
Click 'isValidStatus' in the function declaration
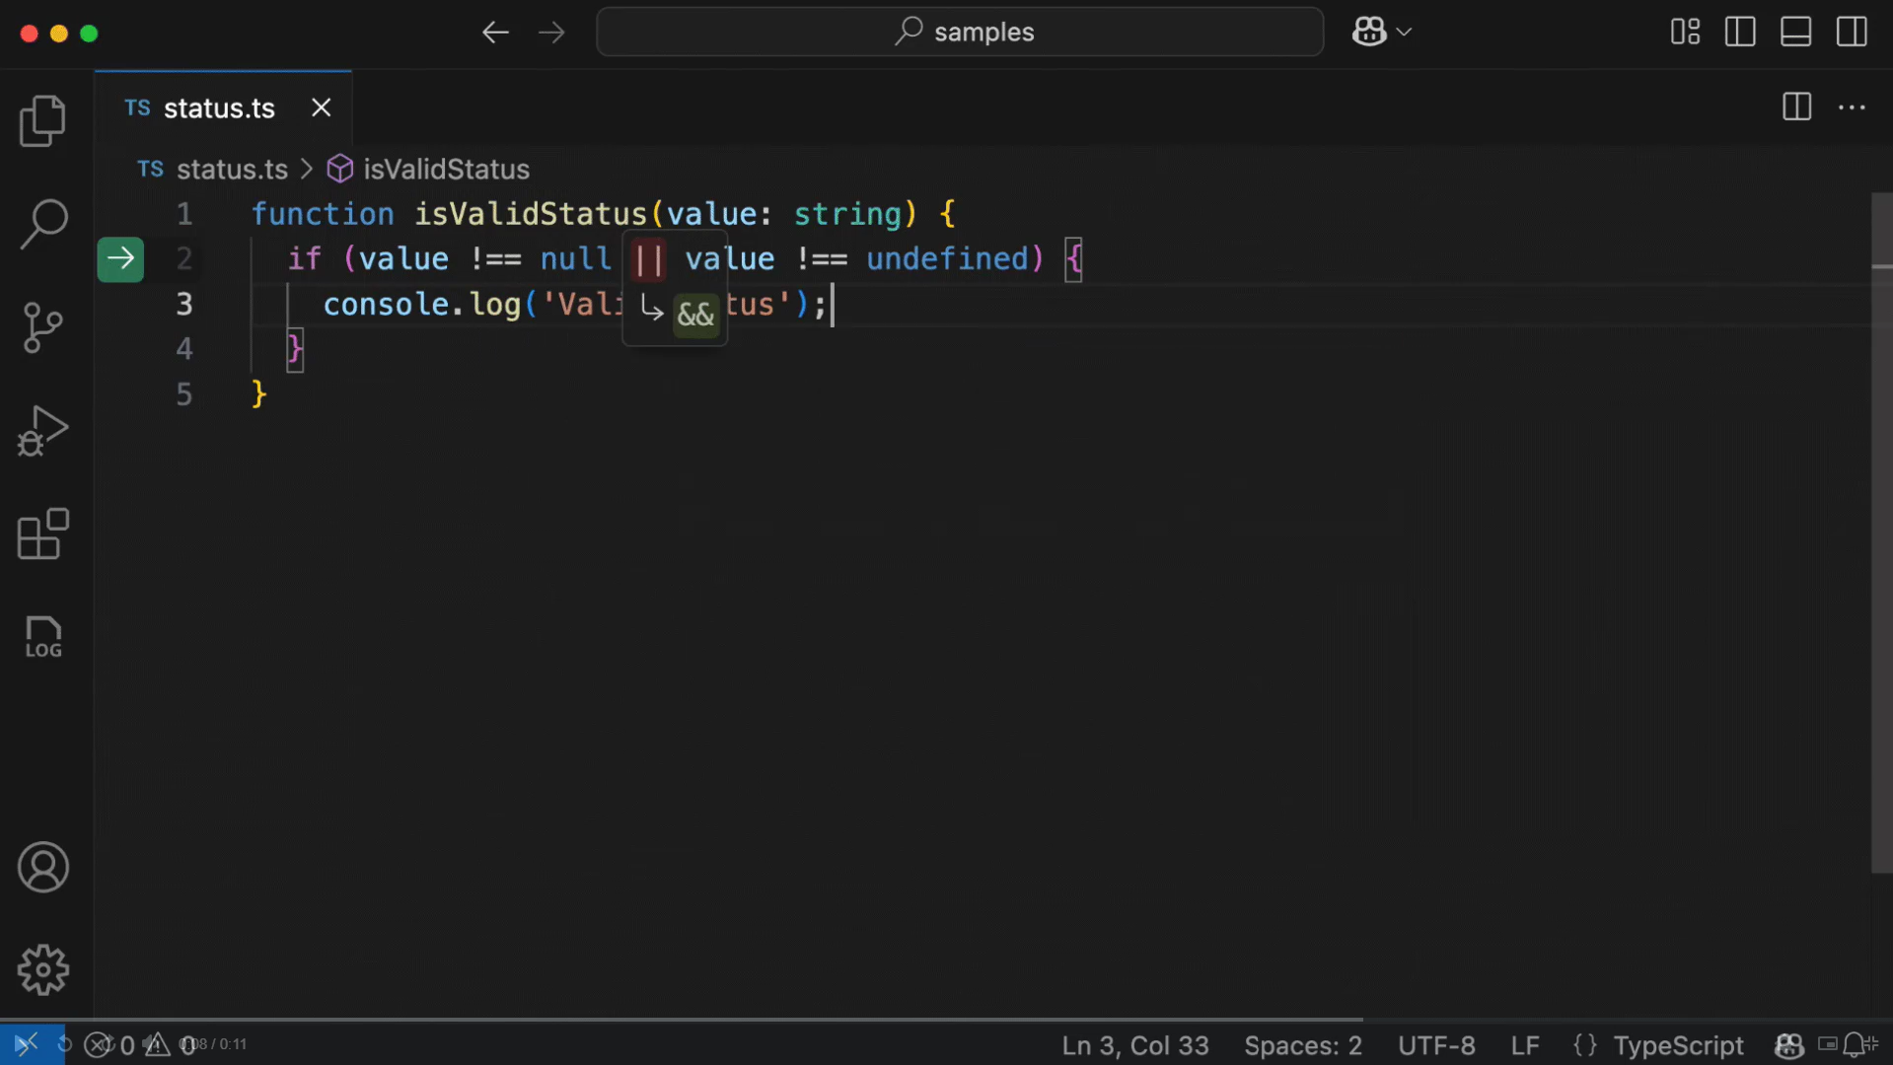(x=531, y=214)
